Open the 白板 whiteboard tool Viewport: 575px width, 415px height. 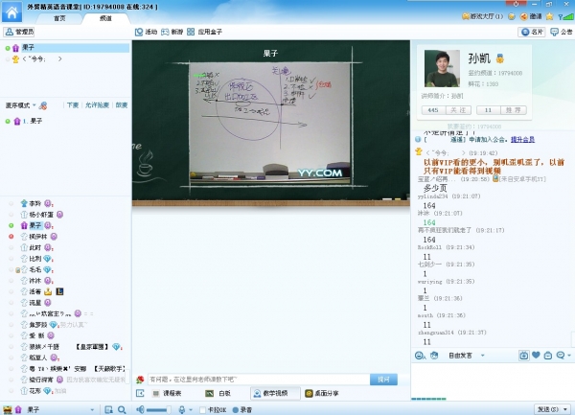(218, 393)
